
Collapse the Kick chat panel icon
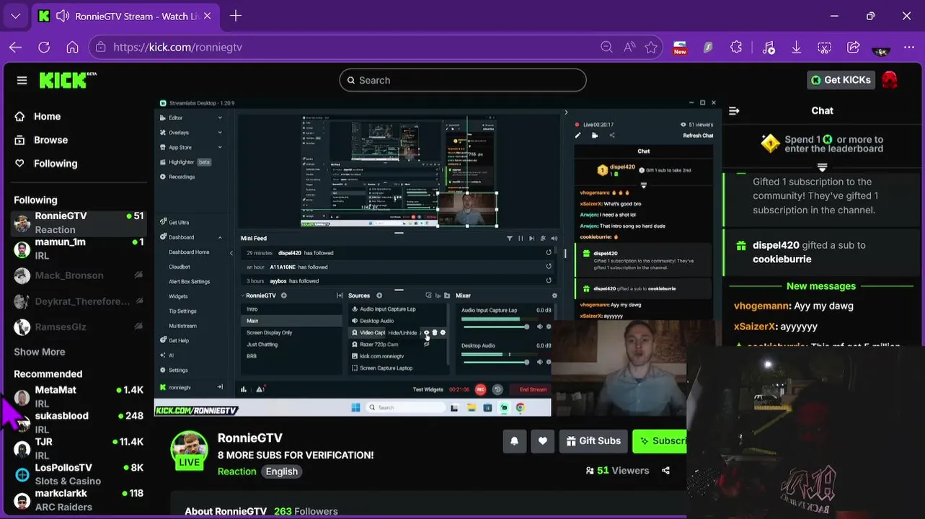[x=734, y=110]
